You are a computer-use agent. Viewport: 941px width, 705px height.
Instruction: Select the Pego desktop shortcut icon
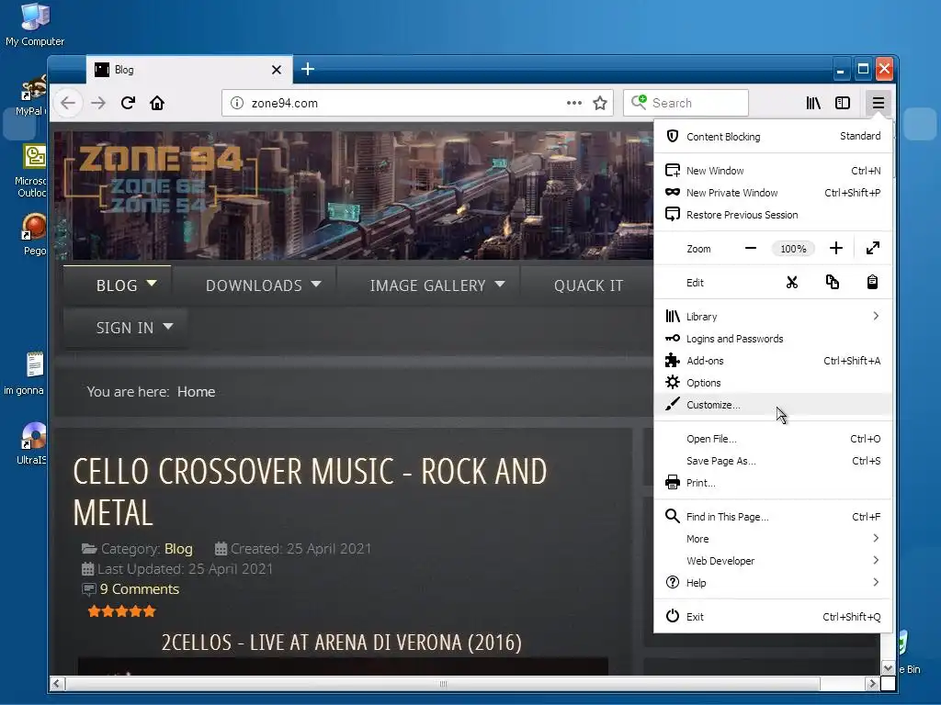[34, 234]
